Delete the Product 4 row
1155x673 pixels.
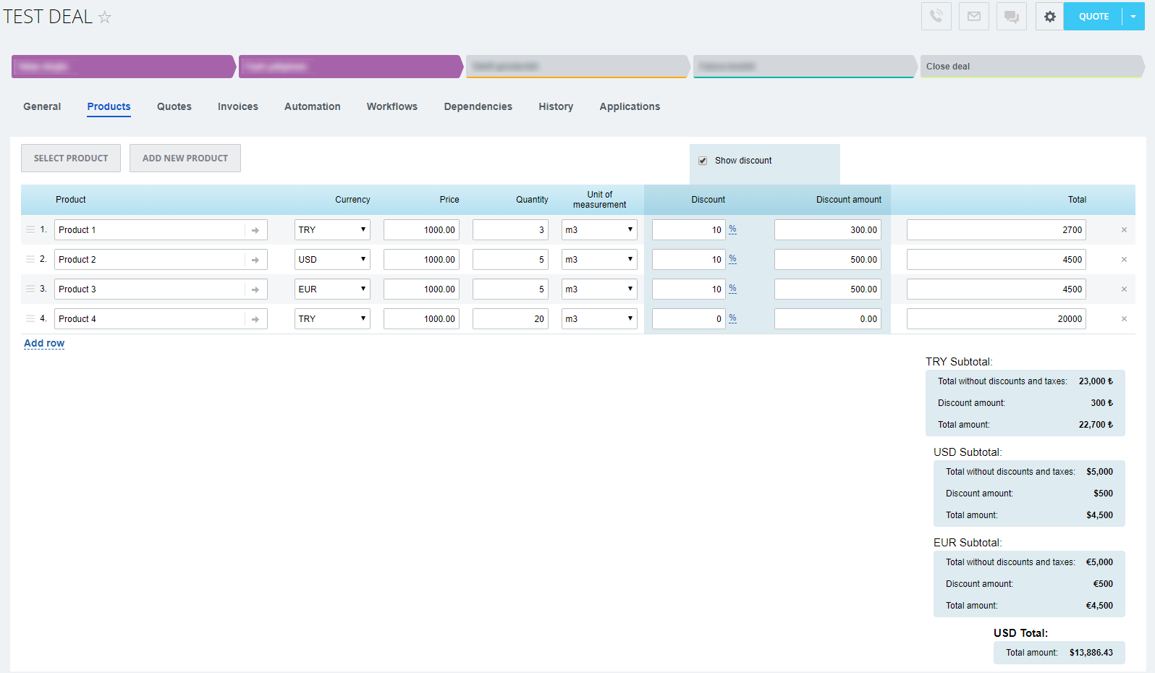(1124, 319)
